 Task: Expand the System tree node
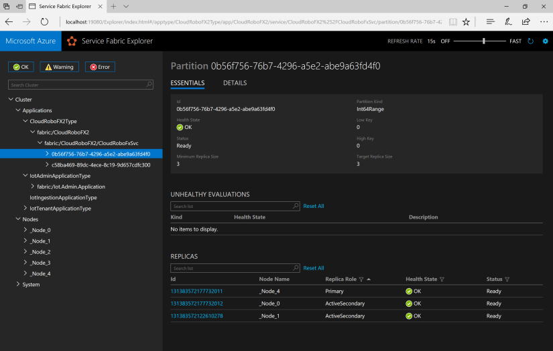click(x=18, y=284)
